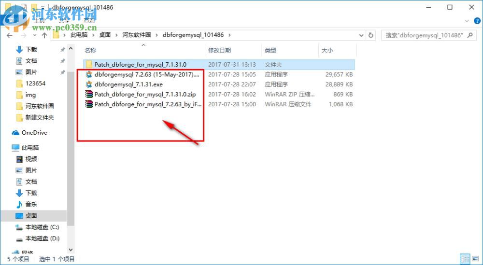Select dbforgemysql 7.2.63 (15-May-2017) application icon

[x=89, y=74]
